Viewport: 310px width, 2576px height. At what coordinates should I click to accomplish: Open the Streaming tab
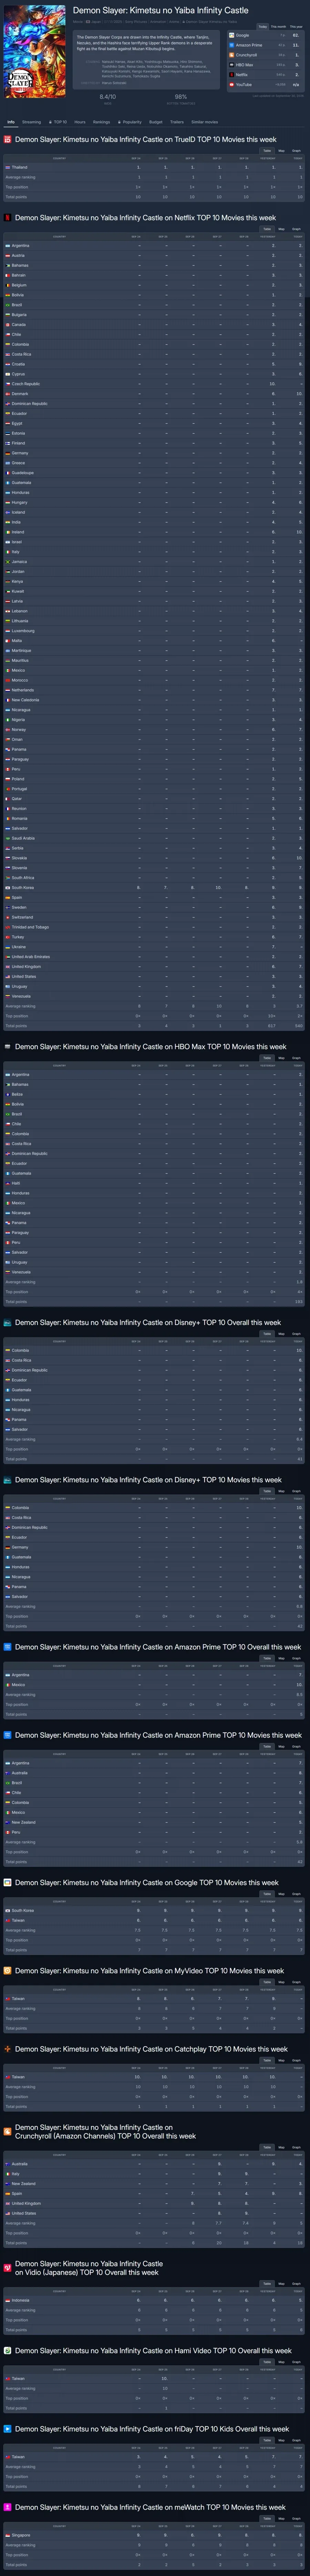tap(32, 122)
